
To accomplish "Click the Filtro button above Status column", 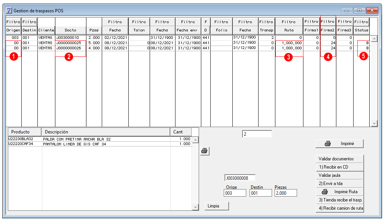I will coord(361,22).
